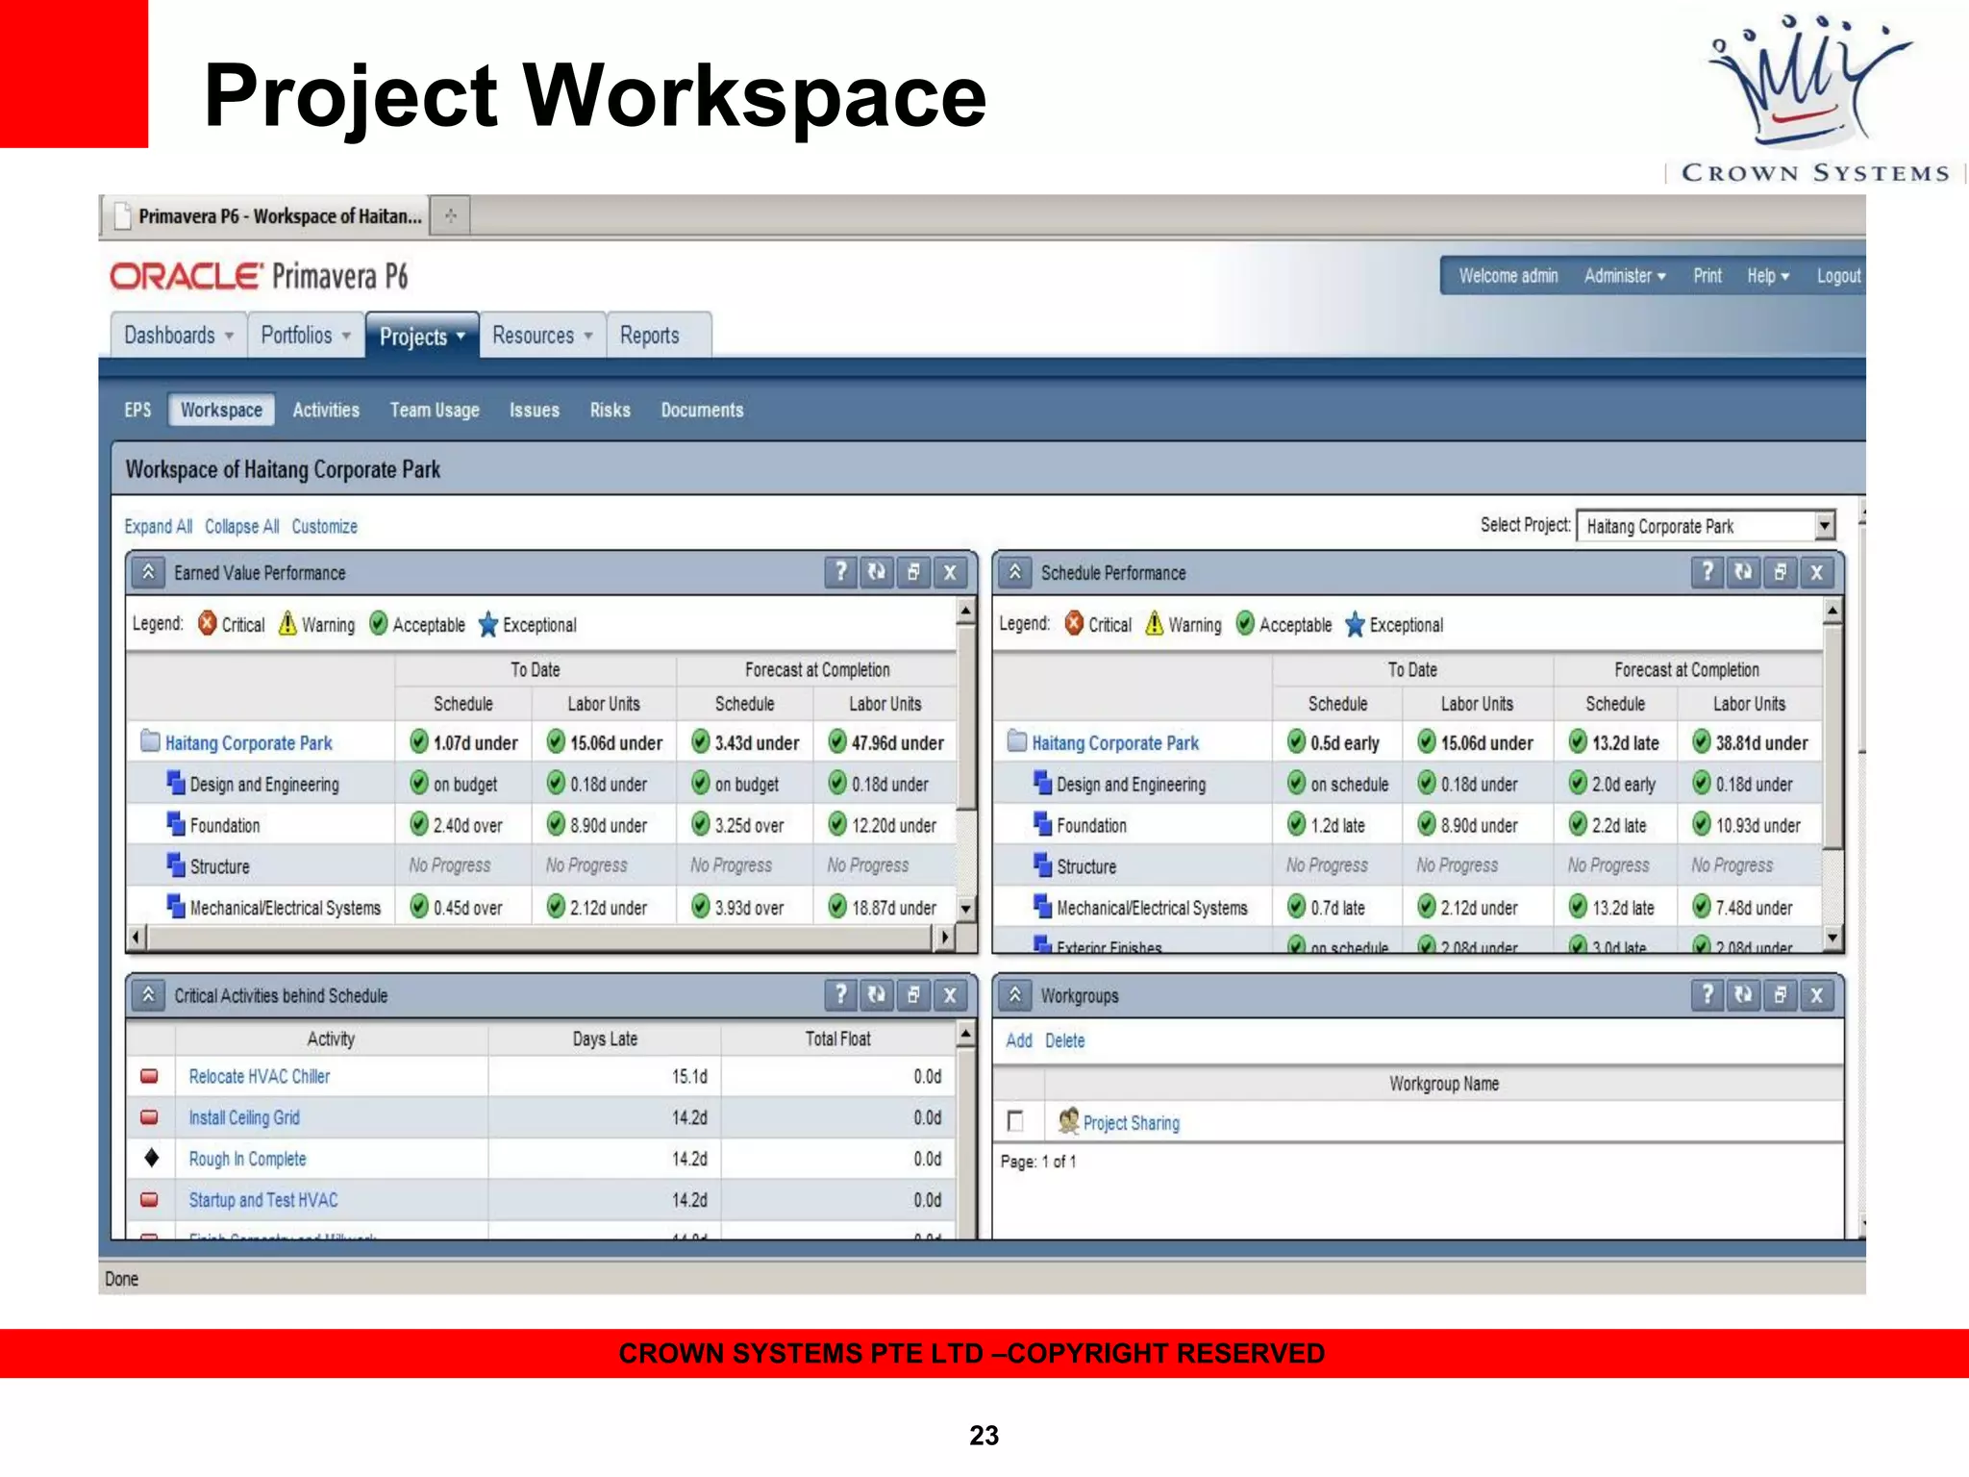Click Earned Value horizontal scroll-right arrow
1969x1477 pixels.
coord(945,936)
